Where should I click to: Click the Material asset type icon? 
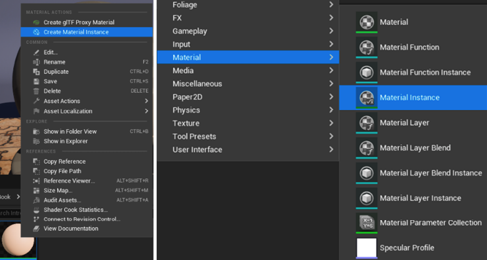coord(366,22)
